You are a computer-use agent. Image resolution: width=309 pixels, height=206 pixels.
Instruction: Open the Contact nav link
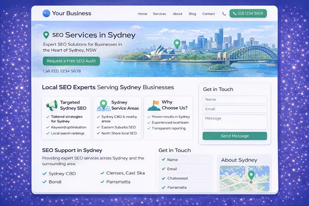[x=208, y=14]
